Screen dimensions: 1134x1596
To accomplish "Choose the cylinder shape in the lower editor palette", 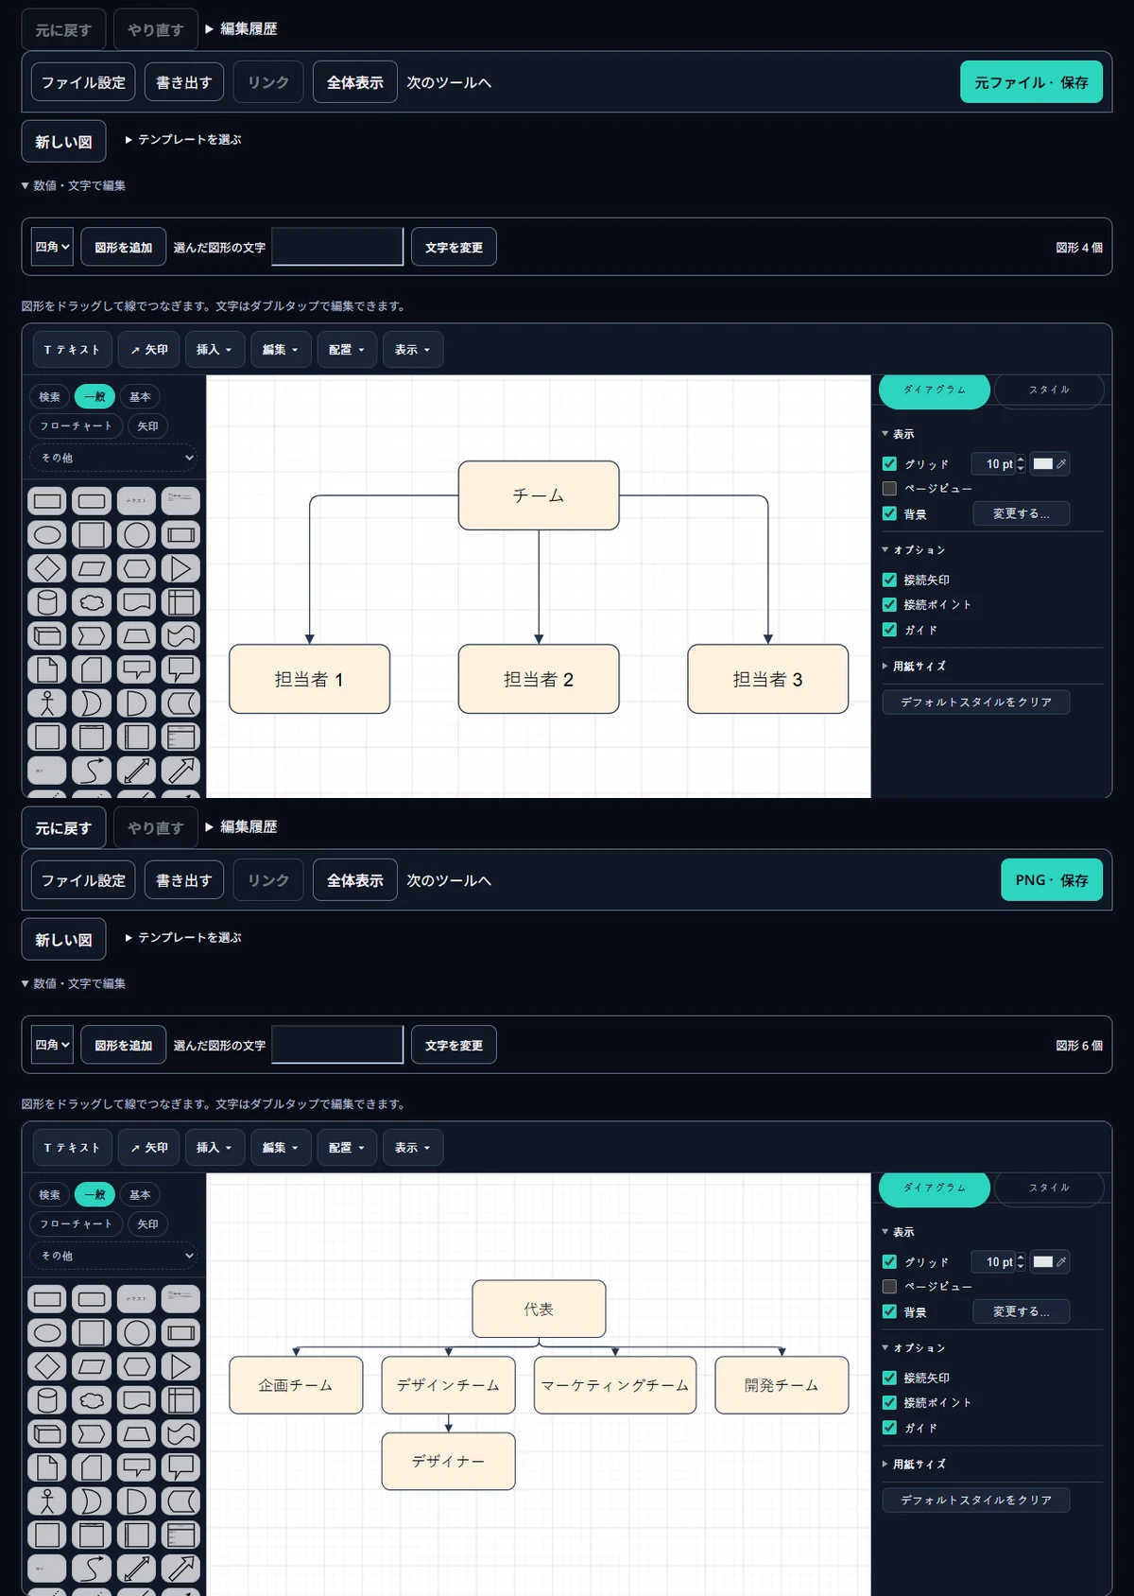I will click(x=47, y=1400).
